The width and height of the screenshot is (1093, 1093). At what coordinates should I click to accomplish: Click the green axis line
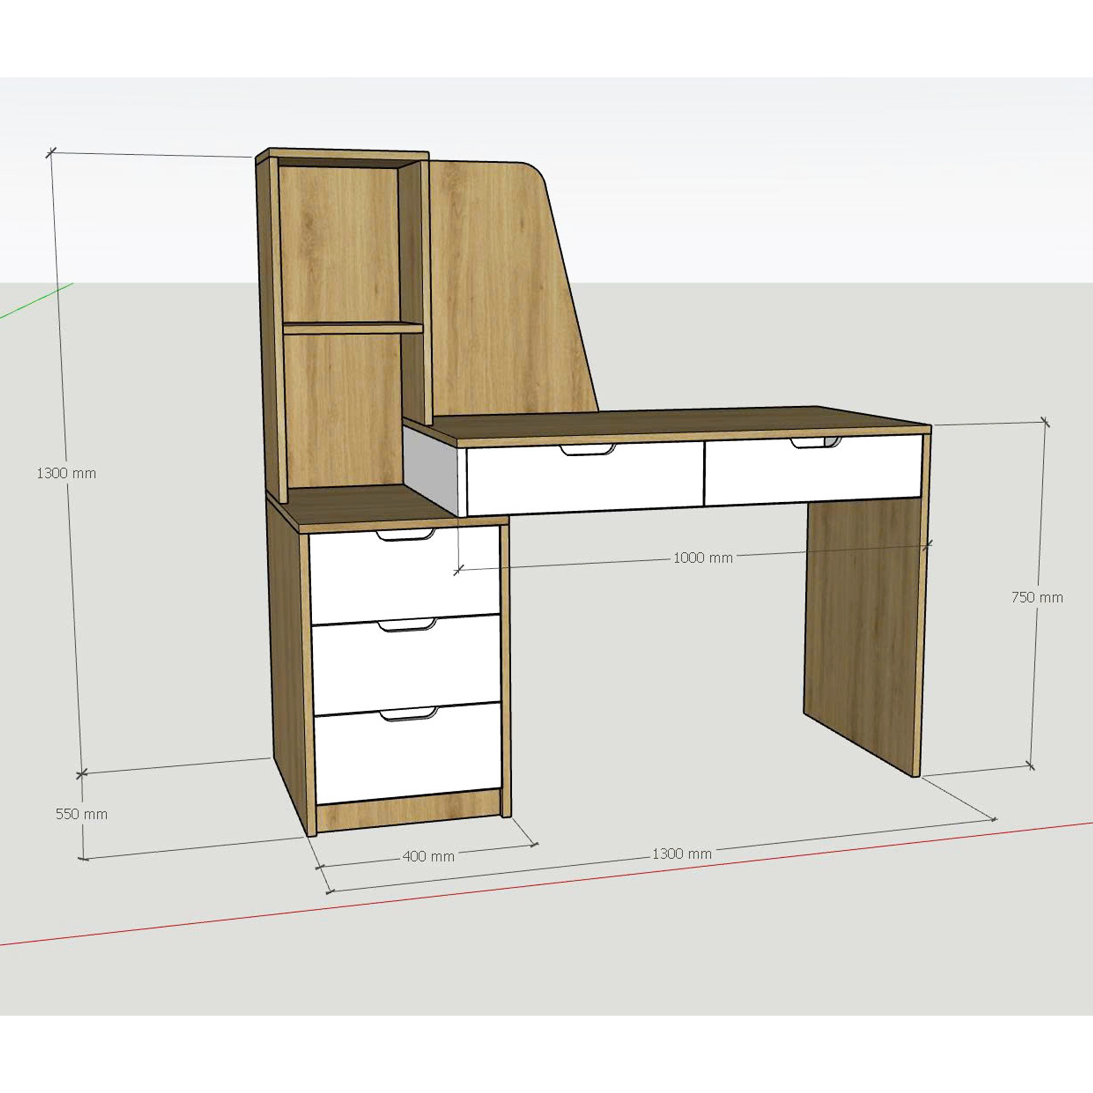(x=37, y=300)
